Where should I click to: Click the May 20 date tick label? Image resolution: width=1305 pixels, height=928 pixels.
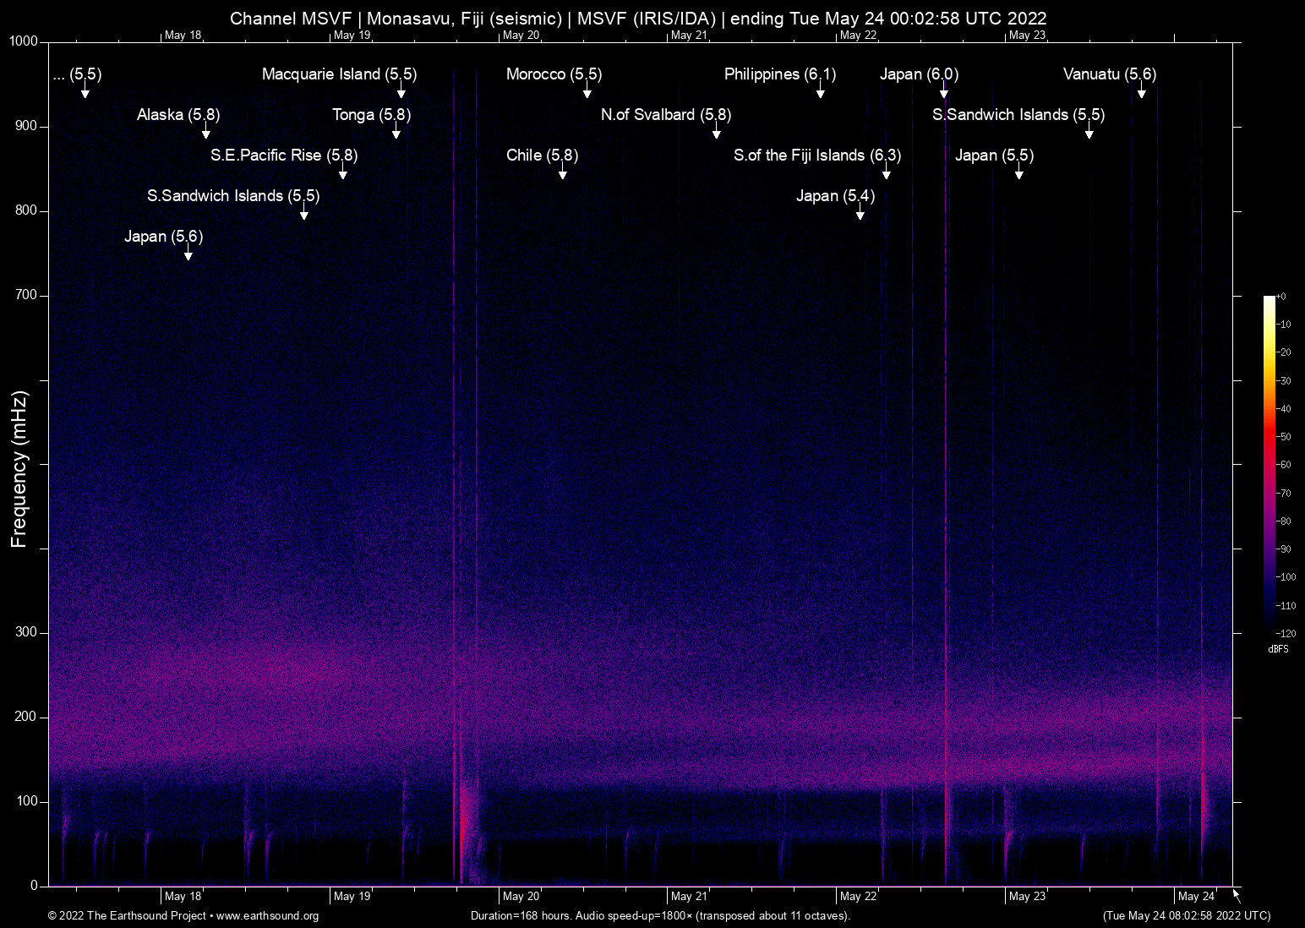pyautogui.click(x=520, y=896)
